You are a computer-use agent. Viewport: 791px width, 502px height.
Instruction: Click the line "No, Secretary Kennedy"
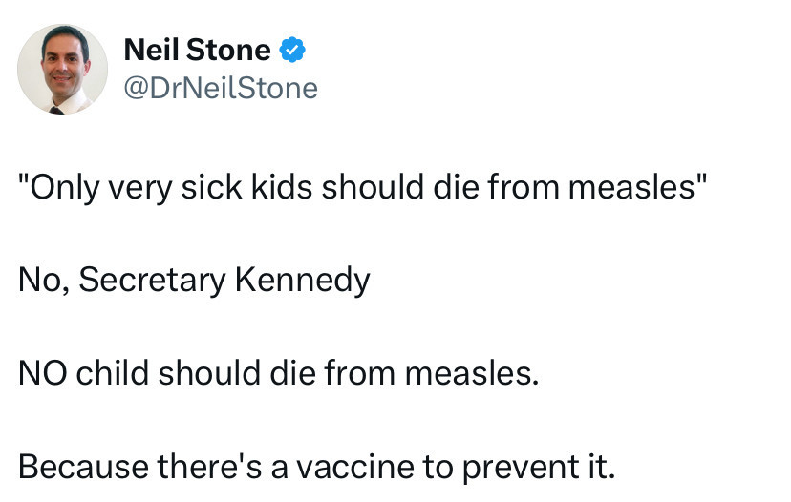pos(194,281)
